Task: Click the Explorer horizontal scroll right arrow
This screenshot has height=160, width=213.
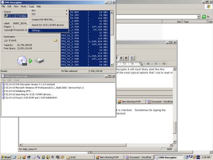Action: [x=211, y=152]
